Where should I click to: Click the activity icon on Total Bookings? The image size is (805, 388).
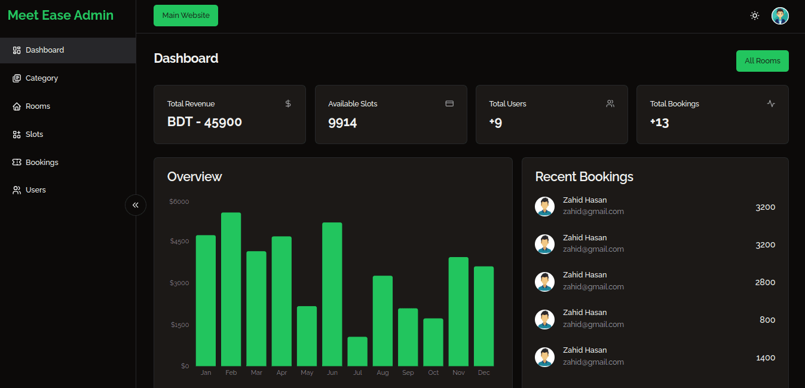pos(771,103)
